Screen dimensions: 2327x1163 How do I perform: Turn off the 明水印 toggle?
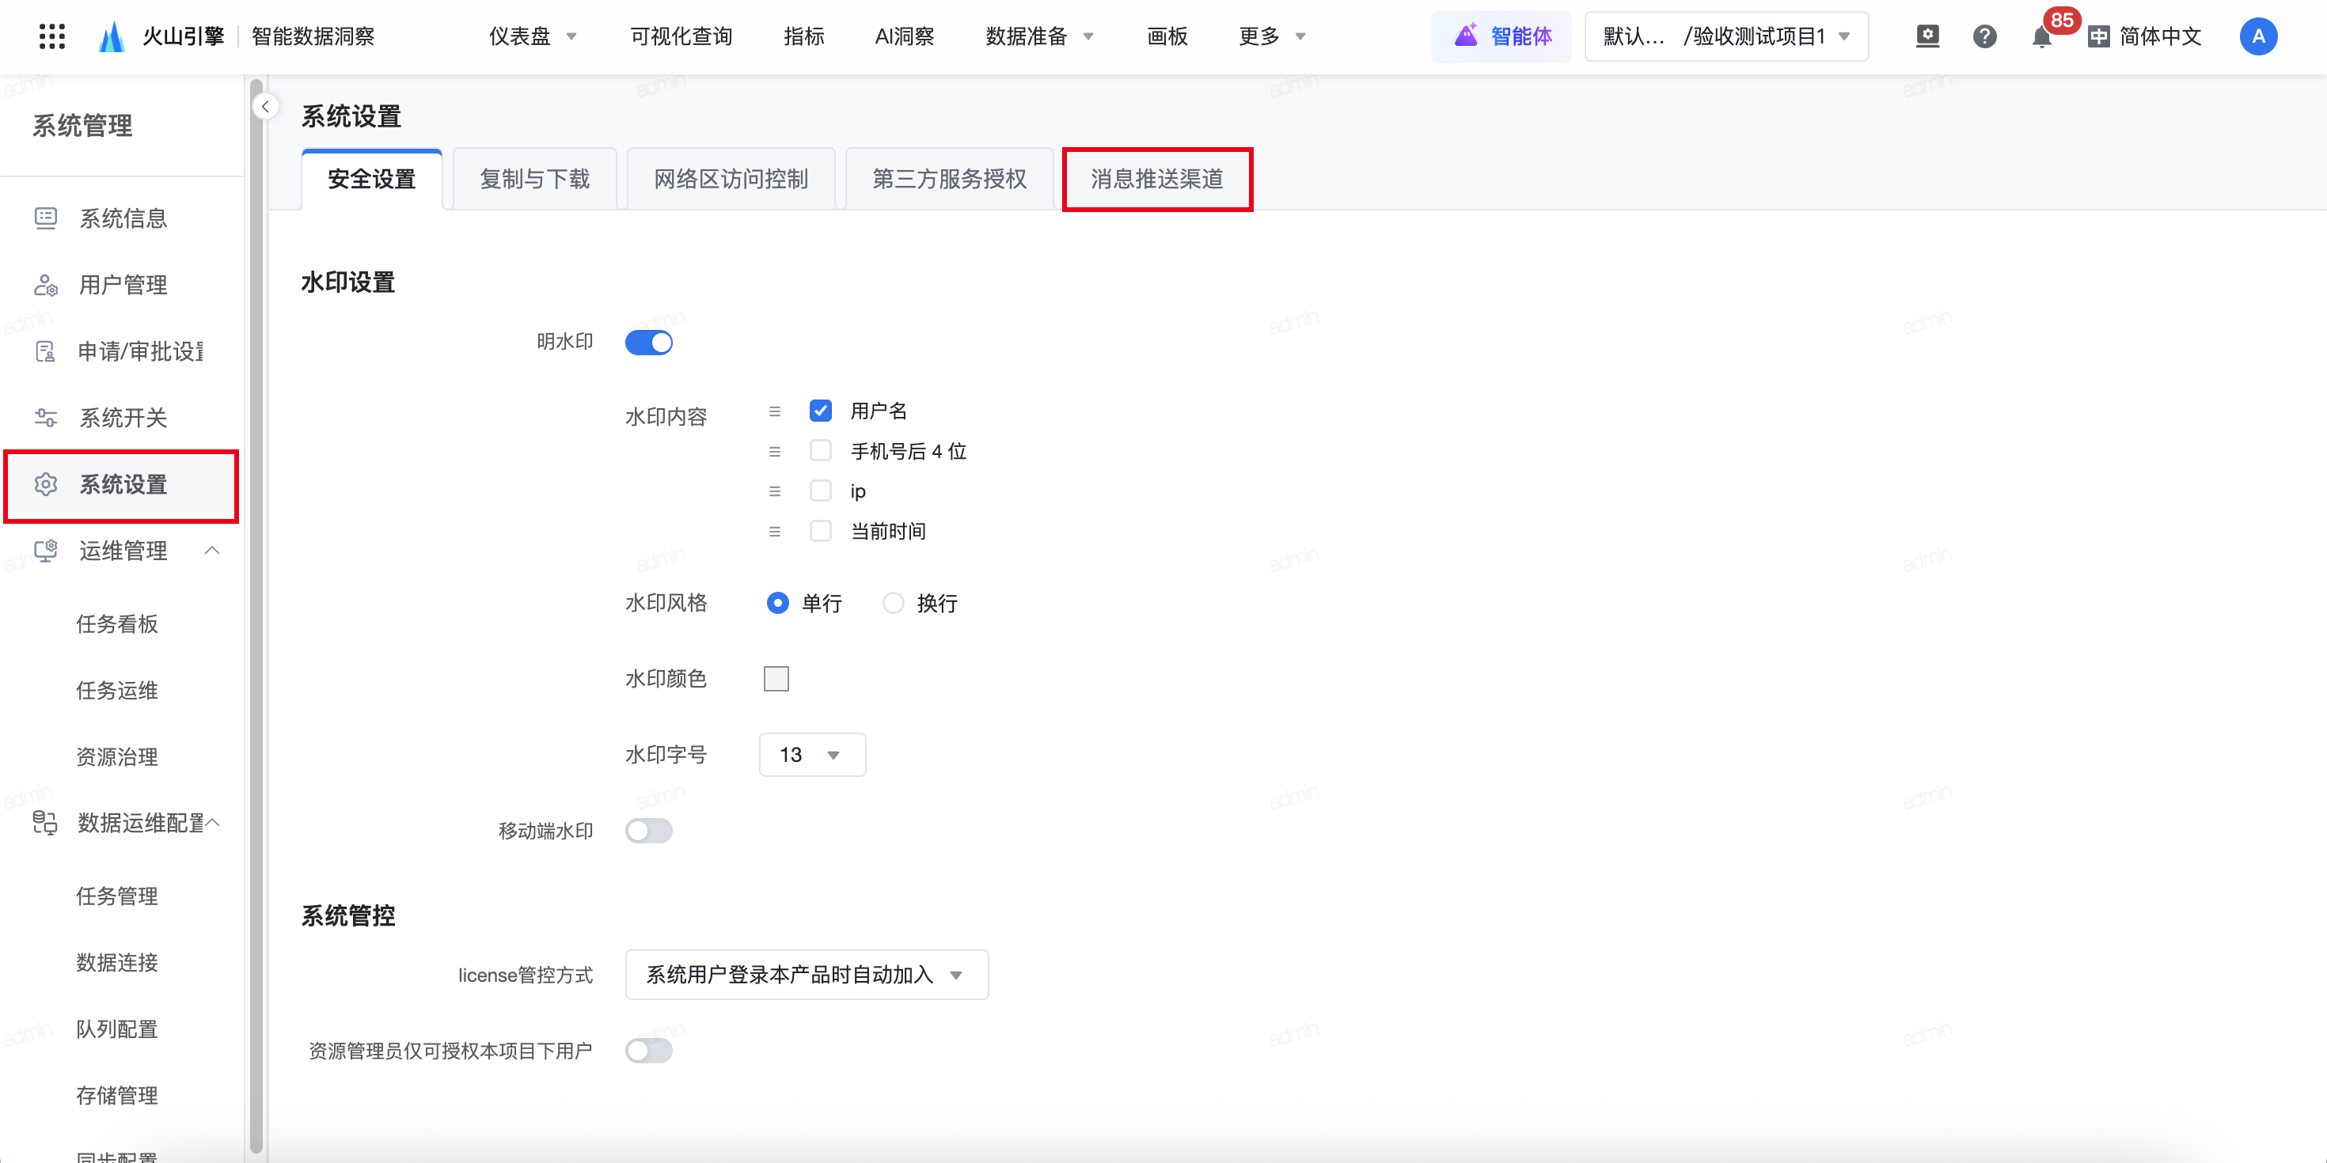point(648,343)
